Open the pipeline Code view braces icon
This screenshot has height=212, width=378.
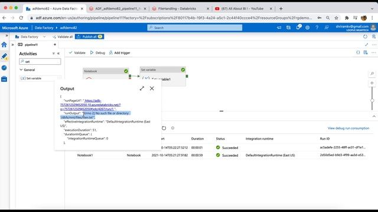(358, 52)
